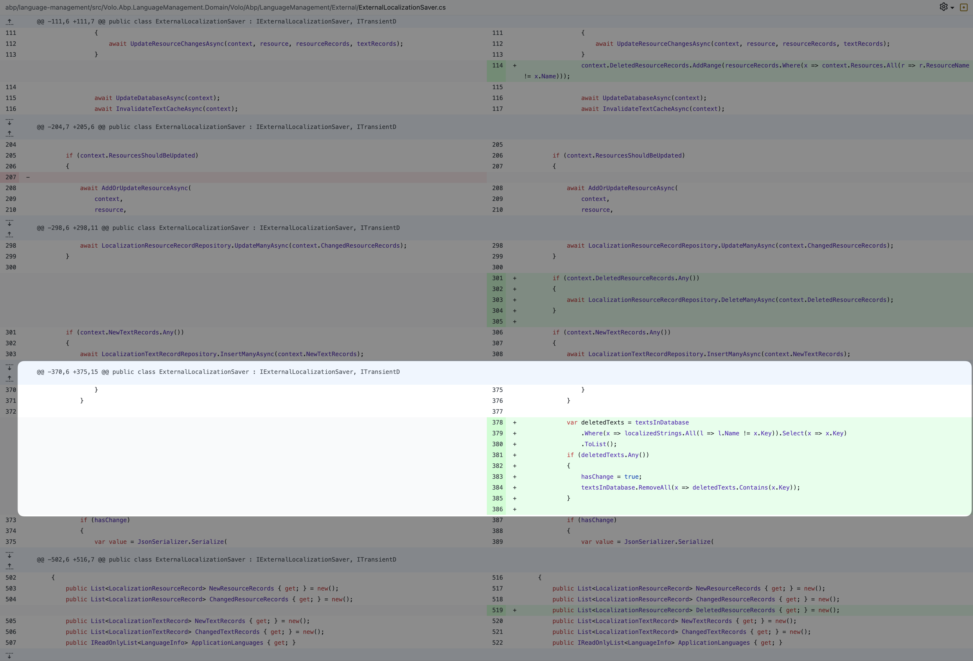Click the plus marker on added line 114

(515, 66)
